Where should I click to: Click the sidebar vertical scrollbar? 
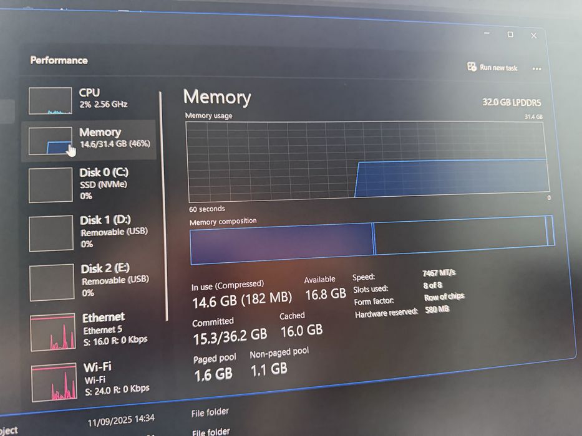[163, 206]
